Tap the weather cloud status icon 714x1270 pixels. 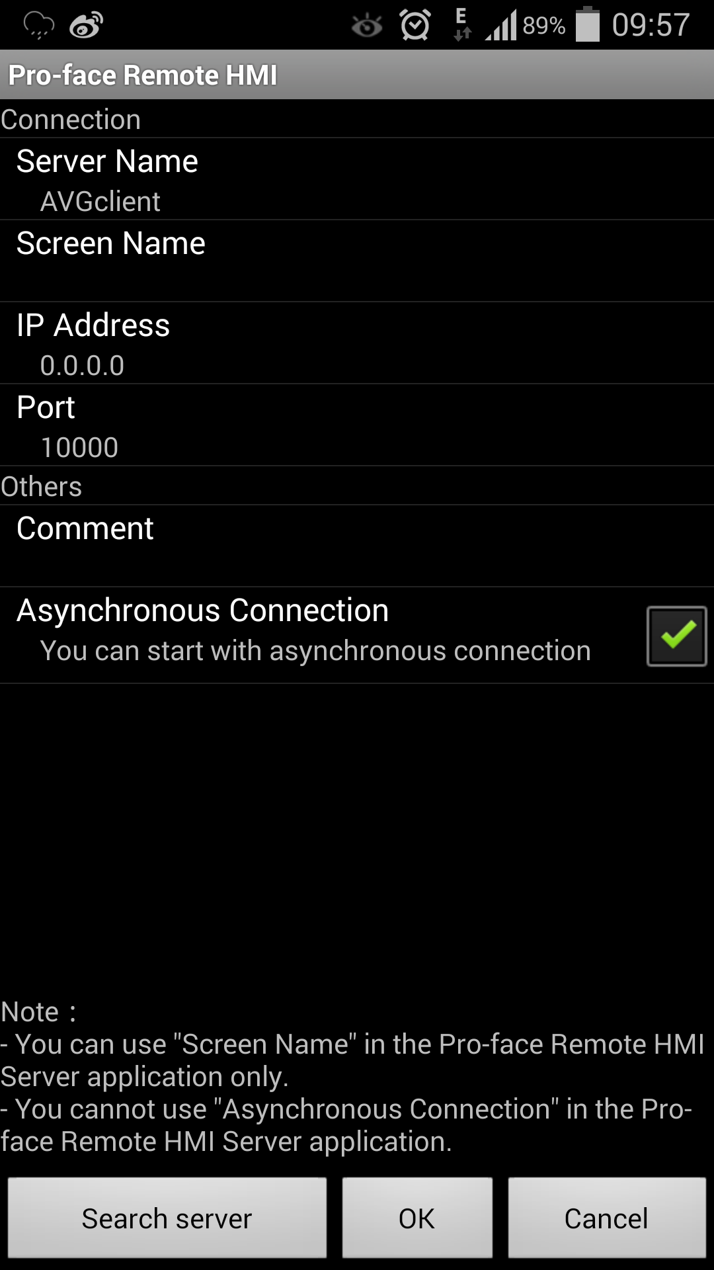pyautogui.click(x=38, y=25)
